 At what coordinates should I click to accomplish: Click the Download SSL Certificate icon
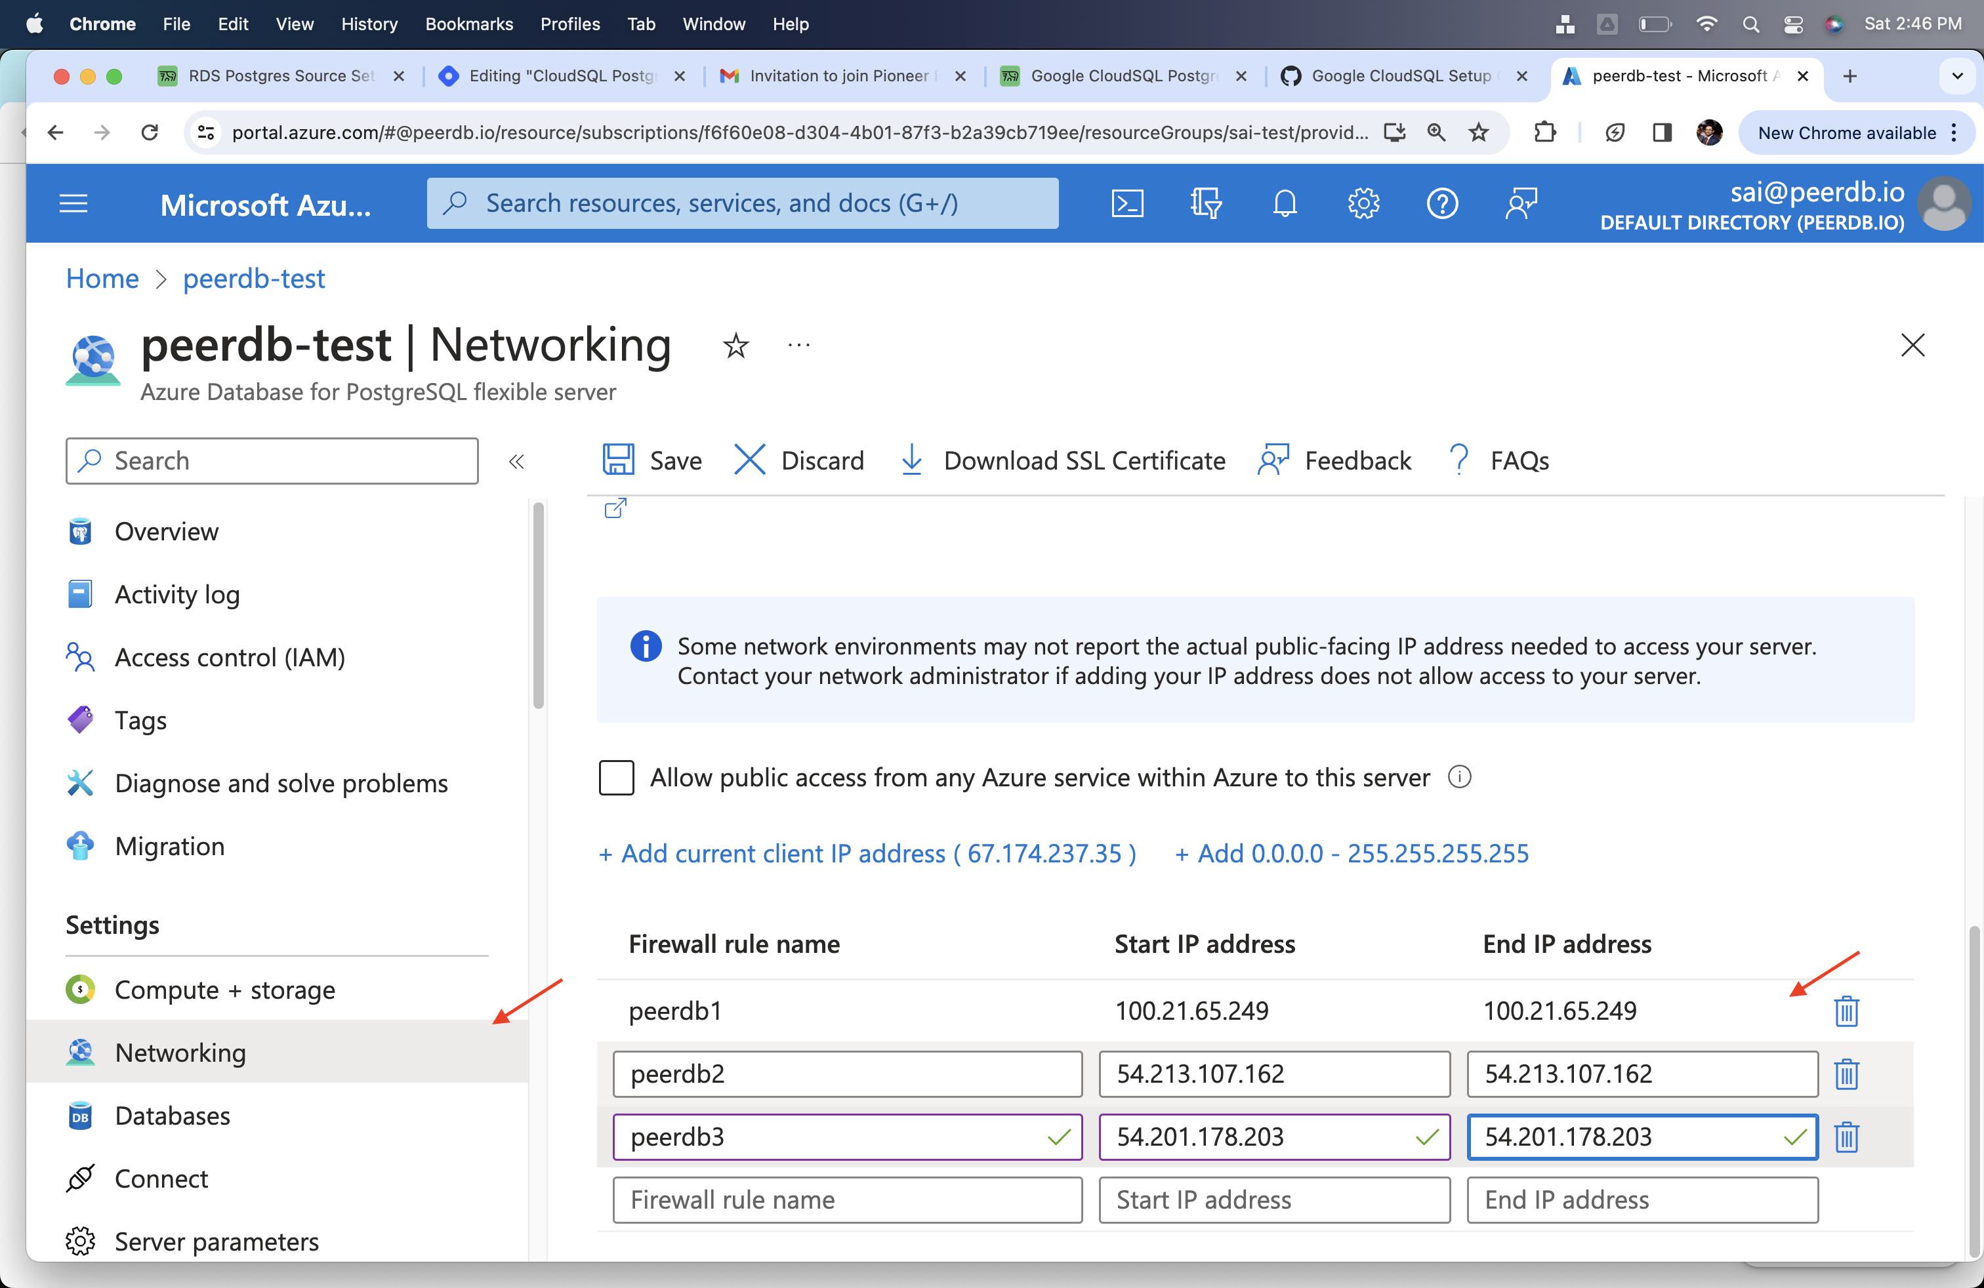click(913, 460)
